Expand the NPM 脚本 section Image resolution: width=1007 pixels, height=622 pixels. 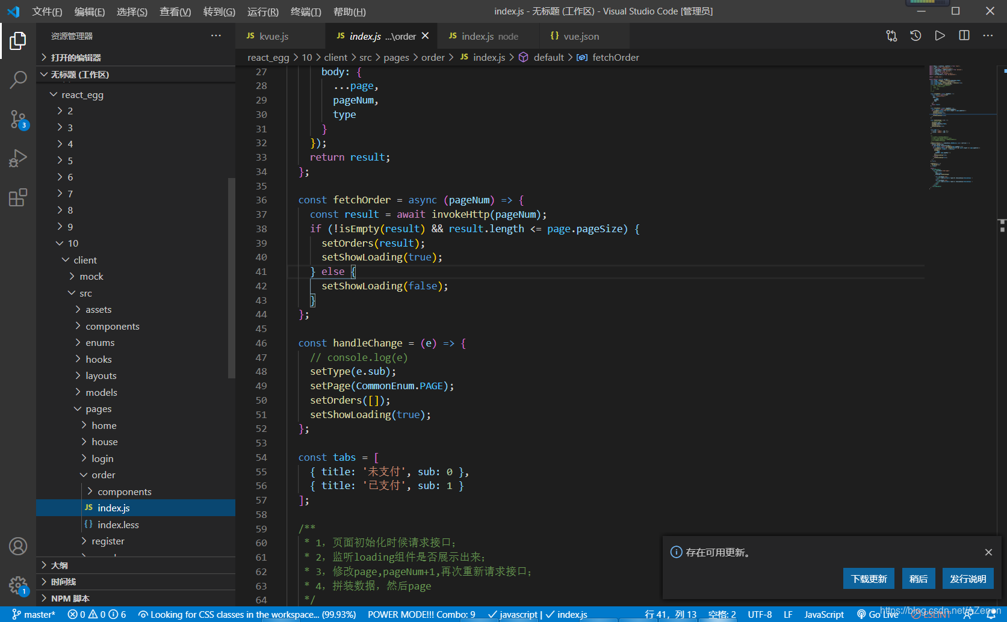[x=135, y=599]
